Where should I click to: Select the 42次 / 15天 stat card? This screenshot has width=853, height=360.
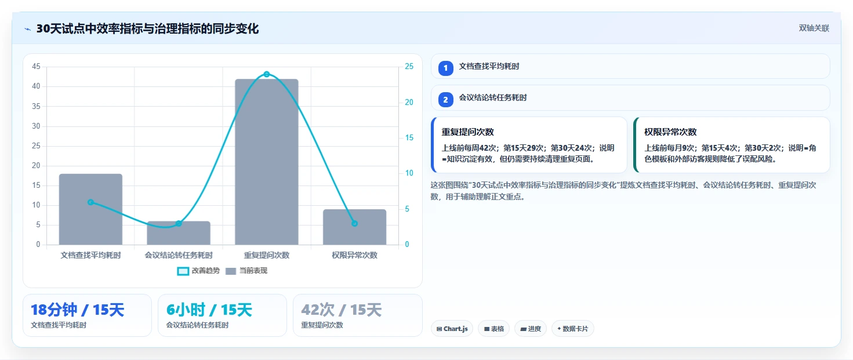(x=358, y=315)
